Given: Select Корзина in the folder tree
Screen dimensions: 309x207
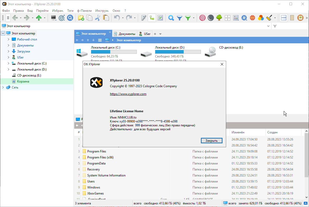Looking at the screenshot, I should pos(23,81).
